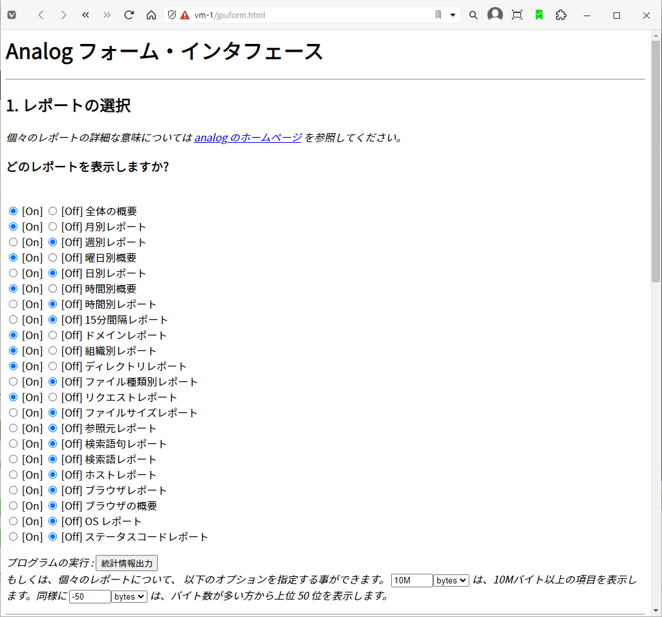Screen dimensions: 662x617
Task: Go to the home page
Action: coord(151,16)
